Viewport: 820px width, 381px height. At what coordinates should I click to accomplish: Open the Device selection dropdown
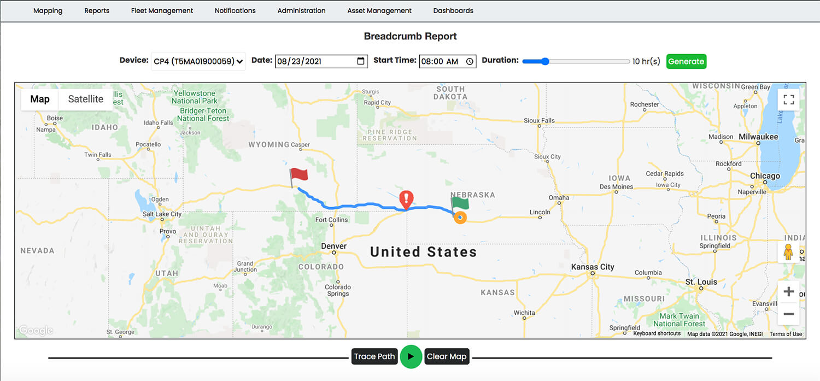[198, 61]
